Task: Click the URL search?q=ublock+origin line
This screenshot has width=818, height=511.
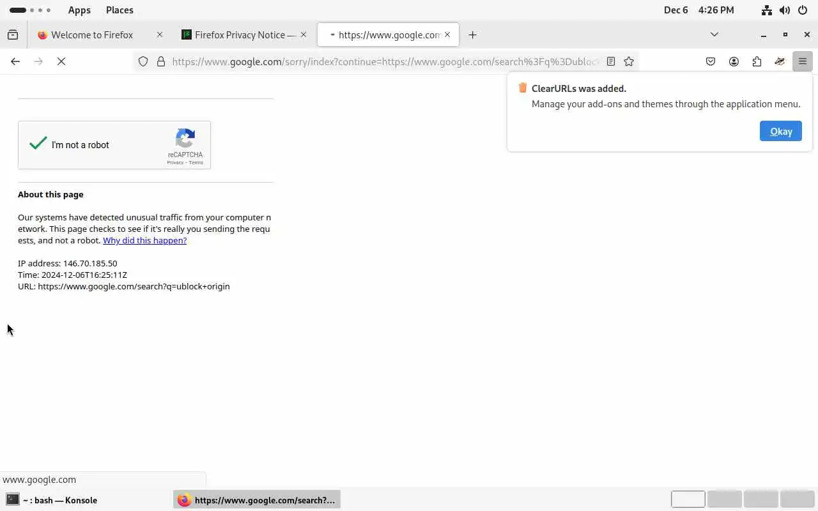Action: click(x=124, y=286)
